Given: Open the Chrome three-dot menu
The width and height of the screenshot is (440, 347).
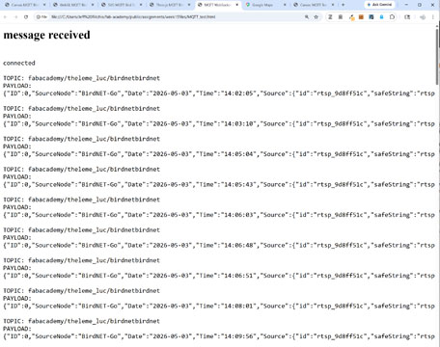Looking at the screenshot, I should (433, 17).
